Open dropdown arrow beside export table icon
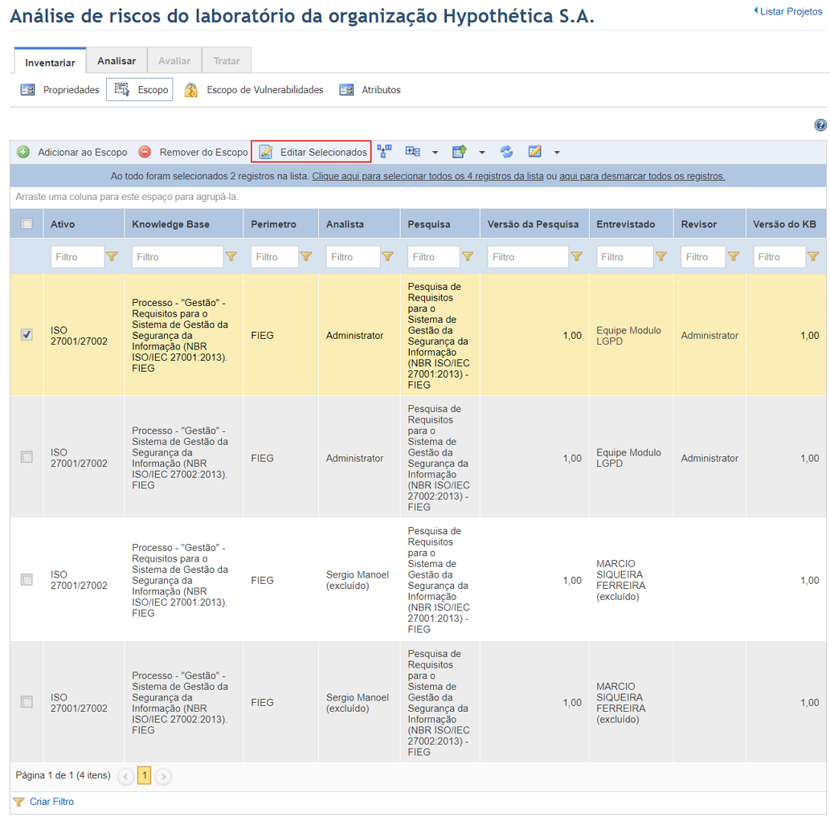The image size is (830, 821). pos(482,153)
